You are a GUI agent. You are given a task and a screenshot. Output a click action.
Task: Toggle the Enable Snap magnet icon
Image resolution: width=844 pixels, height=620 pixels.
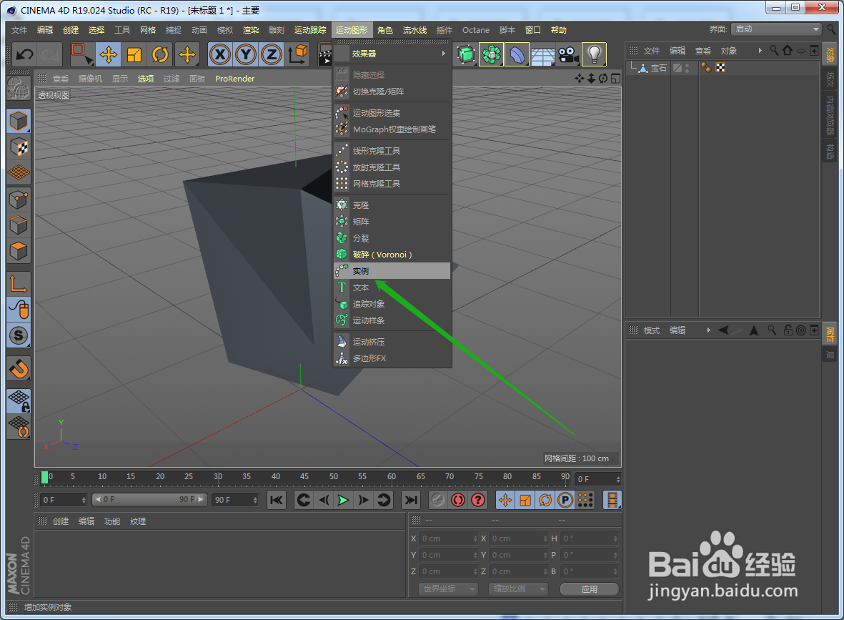pos(19,369)
